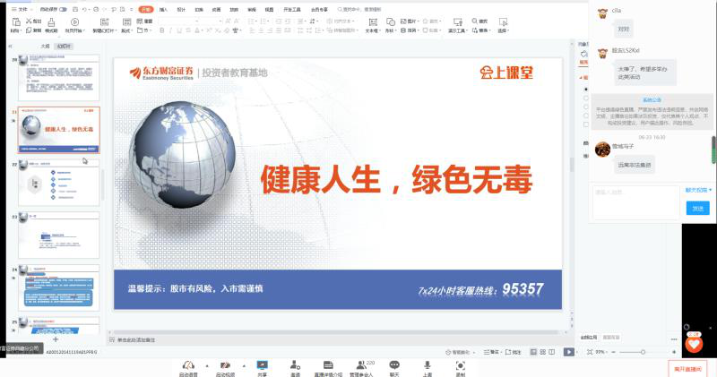Open the Chat bubble icon
The height and width of the screenshot is (377, 717).
click(x=394, y=364)
